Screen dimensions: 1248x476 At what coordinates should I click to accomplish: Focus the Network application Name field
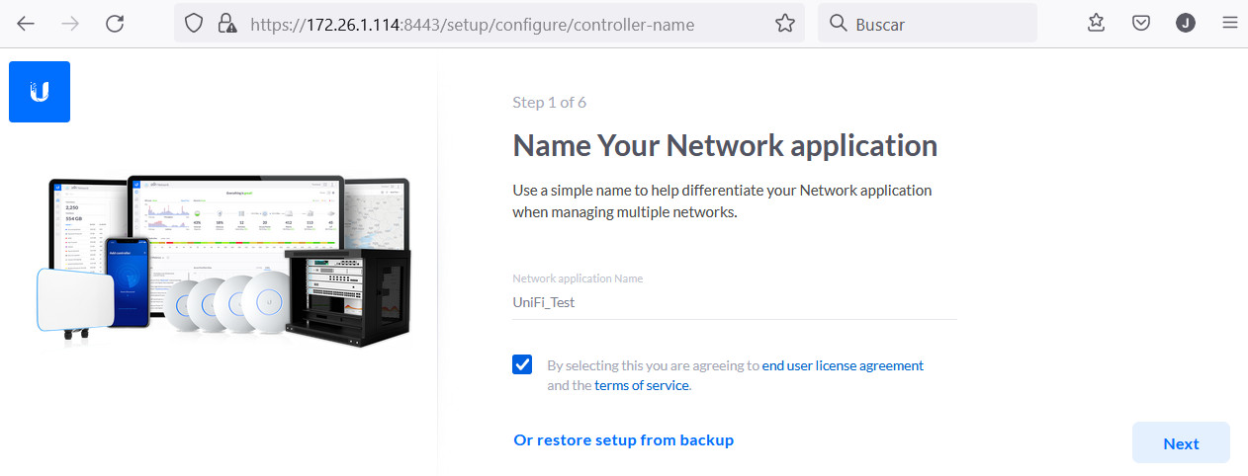pos(735,303)
